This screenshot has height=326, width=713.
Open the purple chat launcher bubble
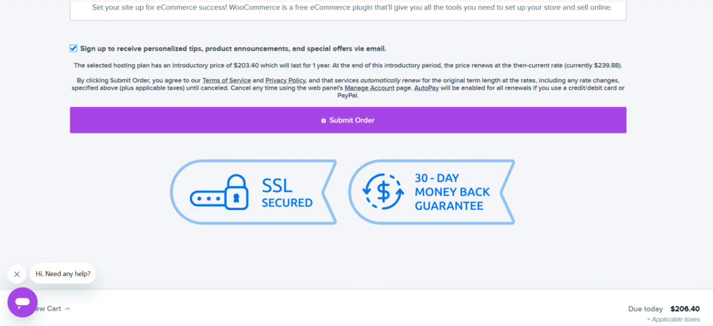[x=22, y=302]
